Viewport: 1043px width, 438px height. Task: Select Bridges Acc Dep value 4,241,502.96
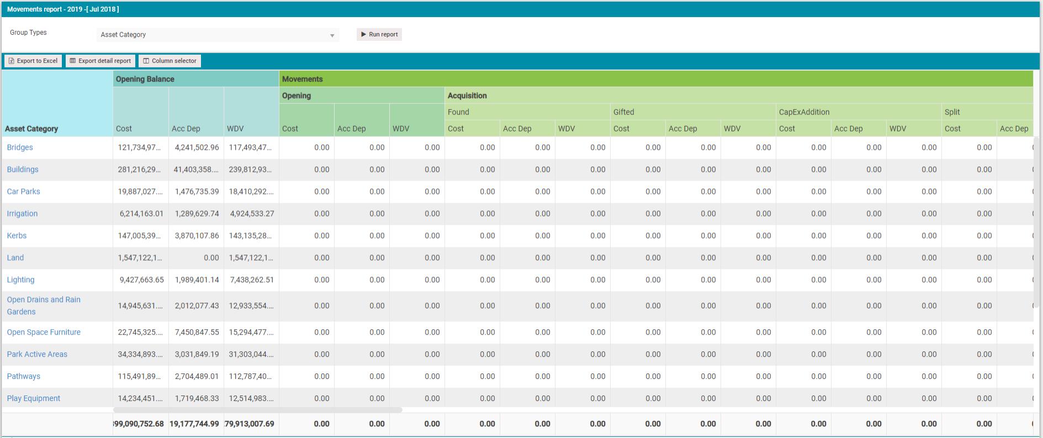coord(197,147)
